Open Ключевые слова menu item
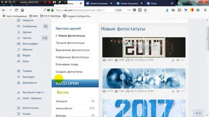 67,64
